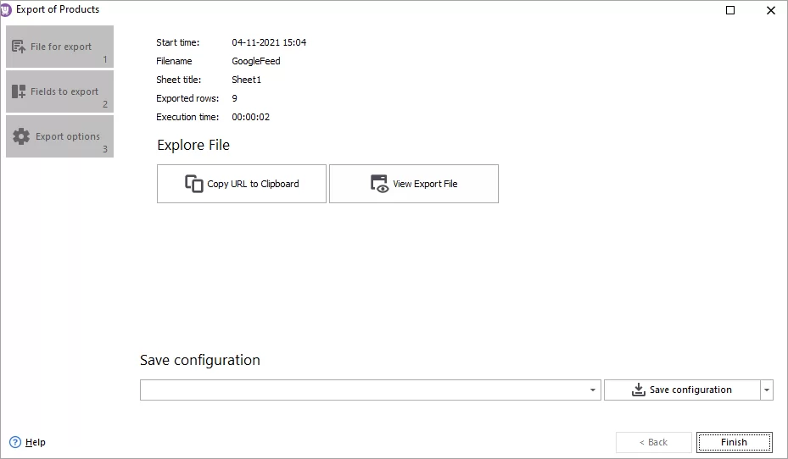Maximize the Export of Products window
Viewport: 788px width, 459px height.
[x=730, y=10]
